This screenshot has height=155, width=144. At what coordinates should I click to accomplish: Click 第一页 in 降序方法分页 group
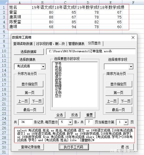coord(119,93)
